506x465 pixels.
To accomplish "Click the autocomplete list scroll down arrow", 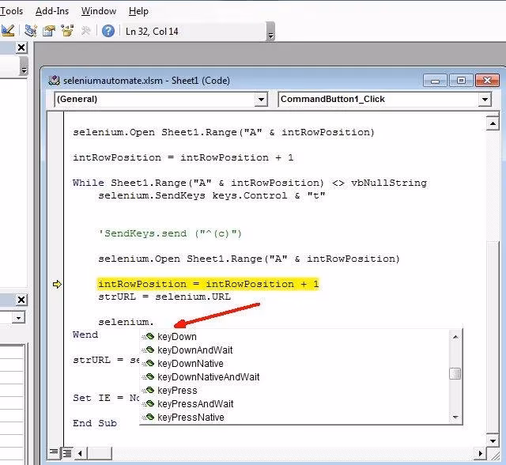I will 455,418.
